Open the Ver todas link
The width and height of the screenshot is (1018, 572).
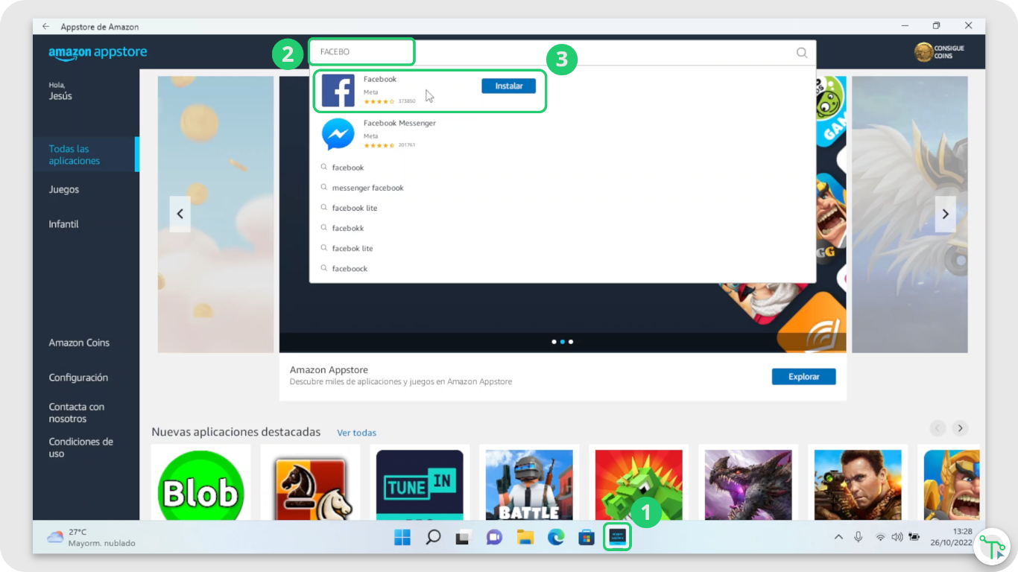pos(356,433)
